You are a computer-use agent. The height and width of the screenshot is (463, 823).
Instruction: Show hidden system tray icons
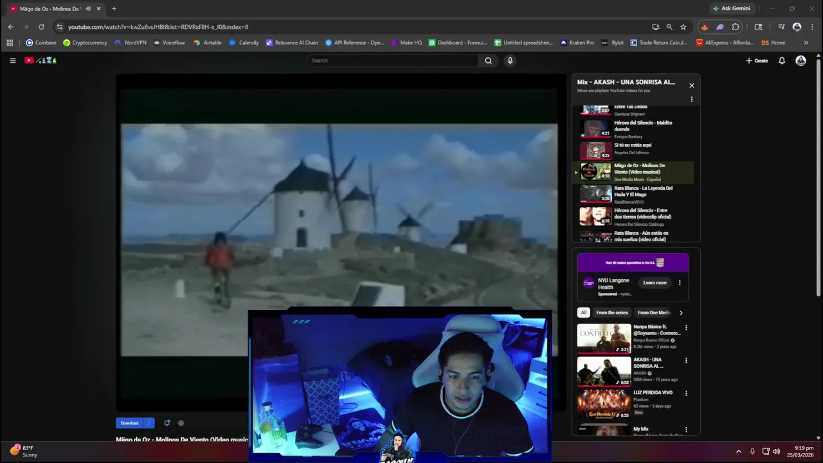coord(738,451)
